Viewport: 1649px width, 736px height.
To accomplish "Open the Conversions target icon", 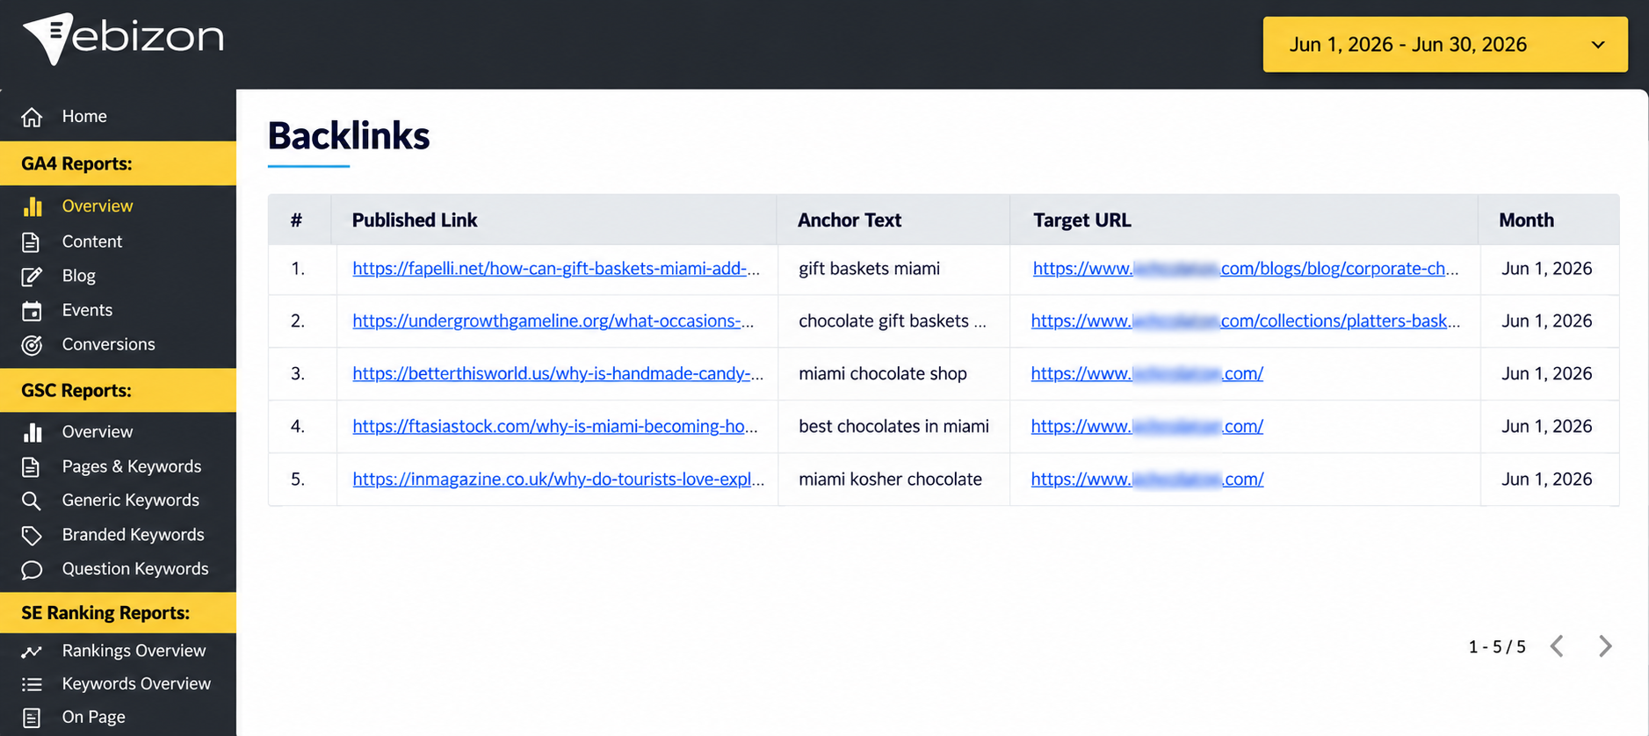I will (32, 345).
